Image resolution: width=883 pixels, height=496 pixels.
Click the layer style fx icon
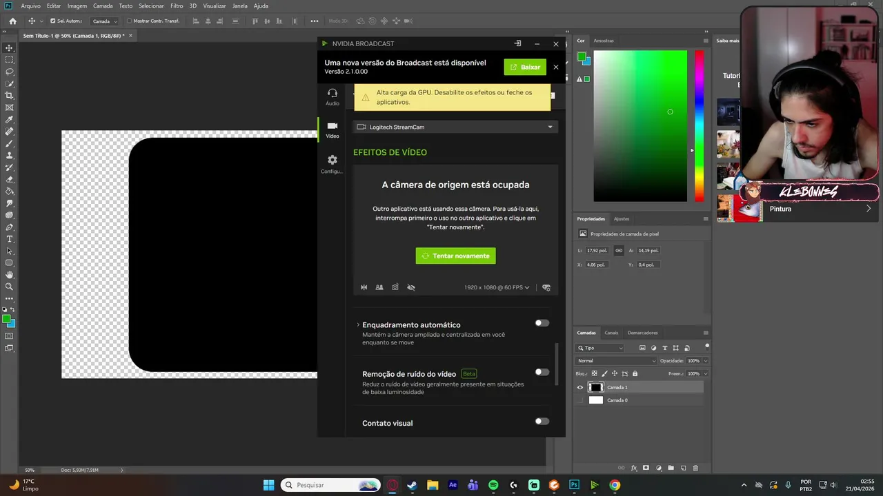pos(634,468)
